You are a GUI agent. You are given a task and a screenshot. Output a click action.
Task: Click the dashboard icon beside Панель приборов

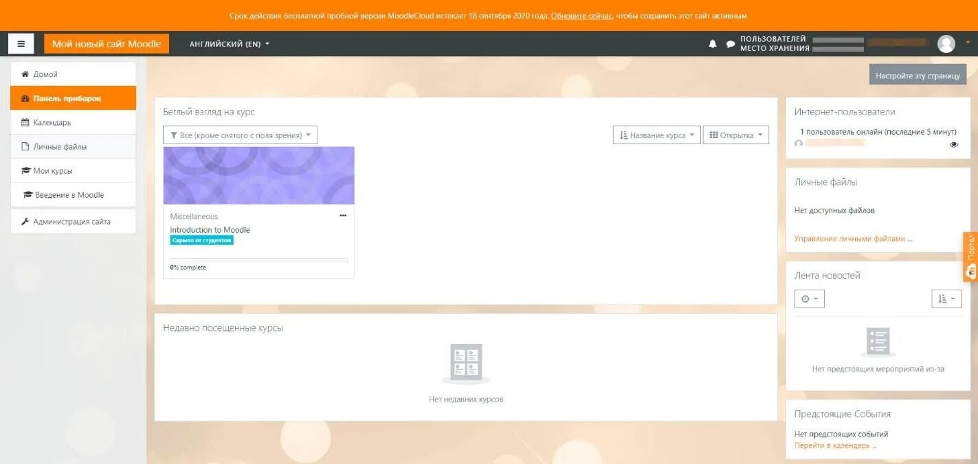[25, 98]
